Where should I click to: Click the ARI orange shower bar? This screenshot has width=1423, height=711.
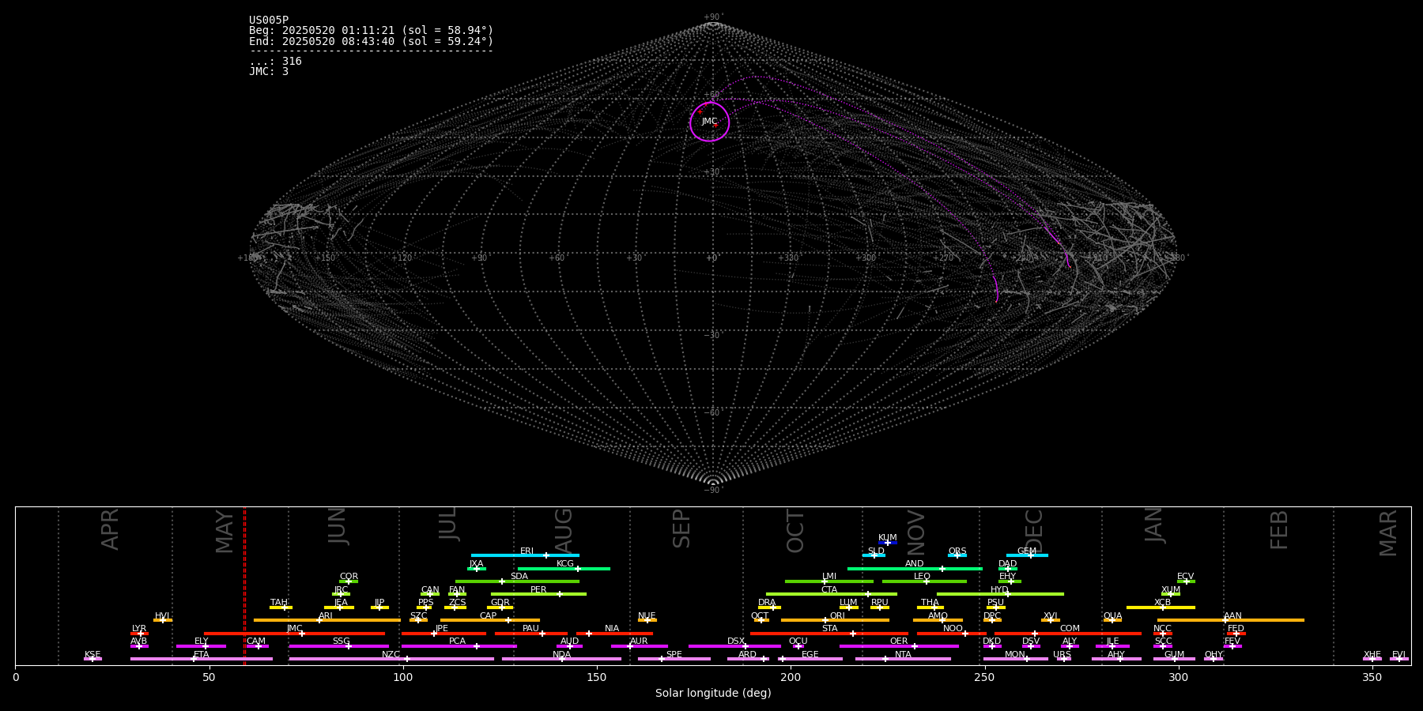point(327,620)
